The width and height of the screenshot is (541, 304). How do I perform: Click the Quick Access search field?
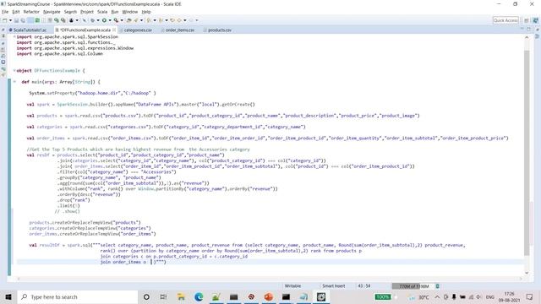[505, 20]
